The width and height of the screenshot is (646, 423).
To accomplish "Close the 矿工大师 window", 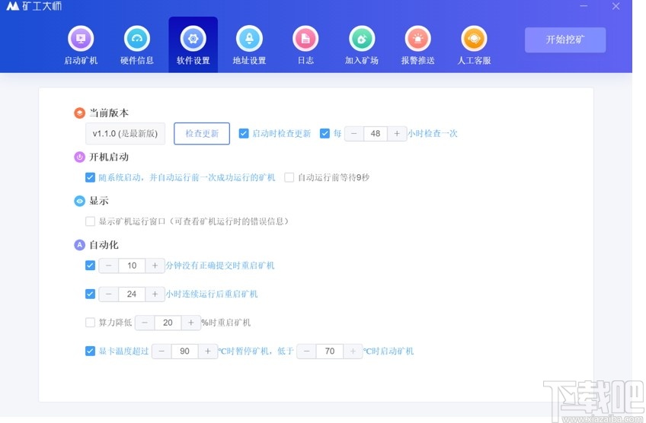I will (616, 6).
